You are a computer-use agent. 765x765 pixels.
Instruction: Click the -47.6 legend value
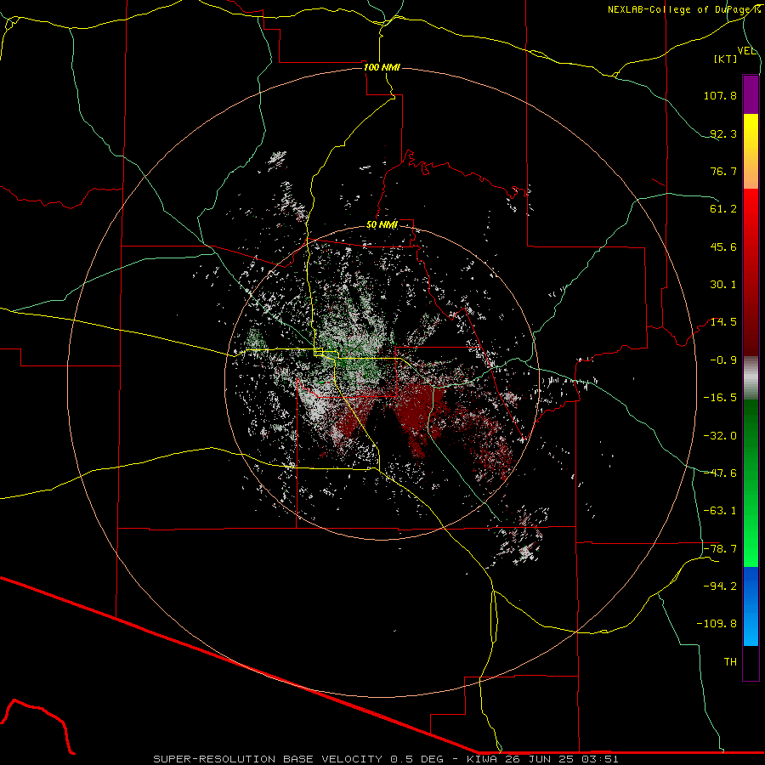720,473
